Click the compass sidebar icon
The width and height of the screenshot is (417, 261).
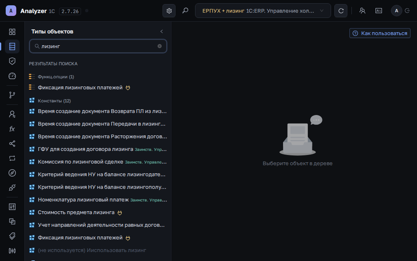[x=12, y=173]
